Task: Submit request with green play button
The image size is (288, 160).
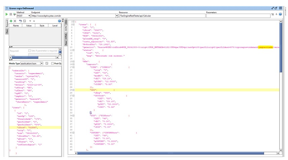Action: 7,14
